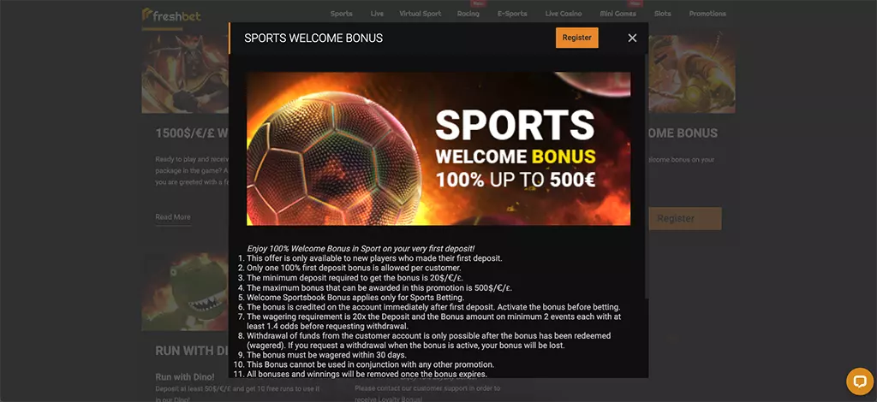Click the top-right golden promotion image
877x402 pixels.
(692, 73)
